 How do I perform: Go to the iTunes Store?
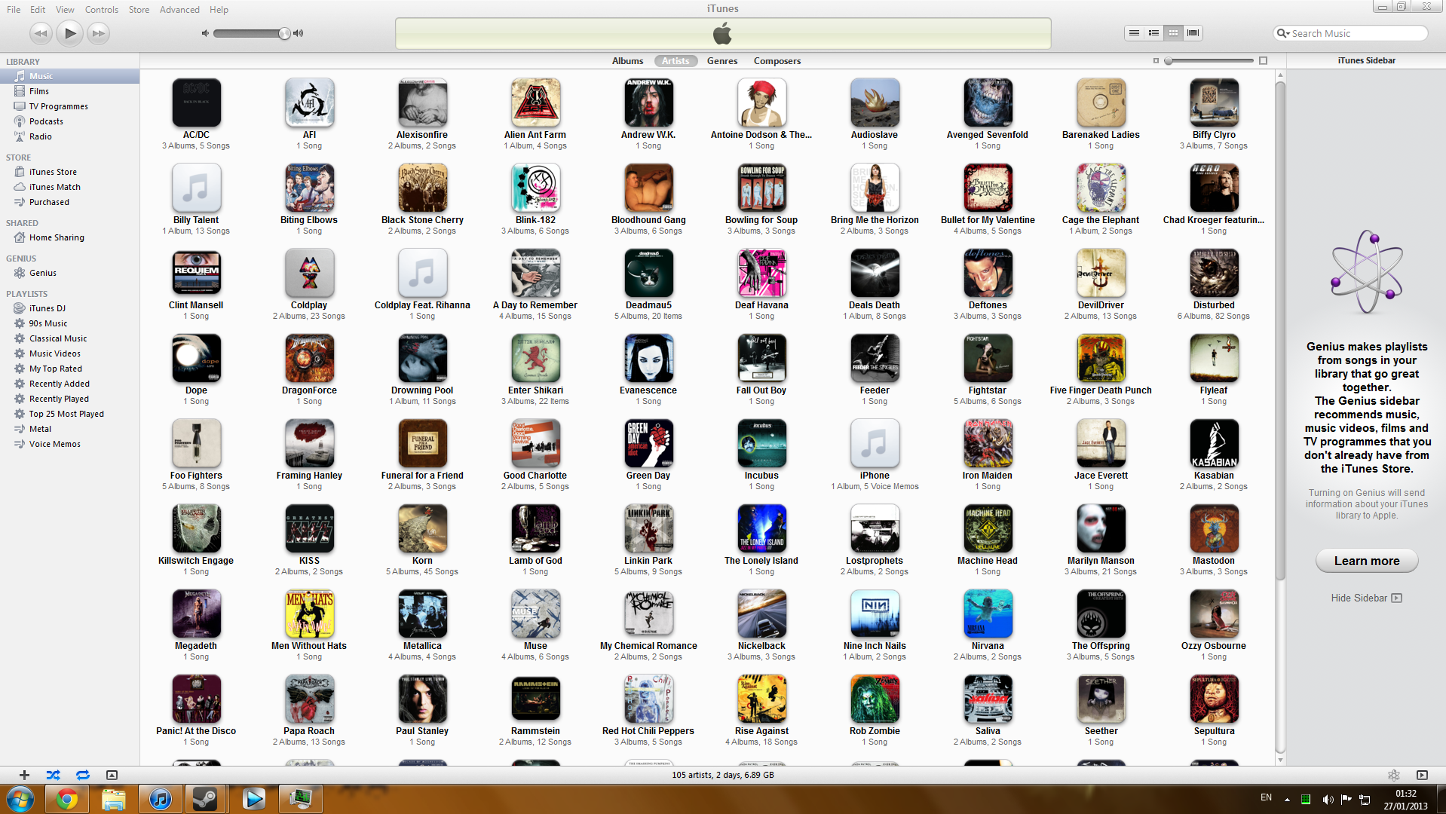[x=69, y=172]
